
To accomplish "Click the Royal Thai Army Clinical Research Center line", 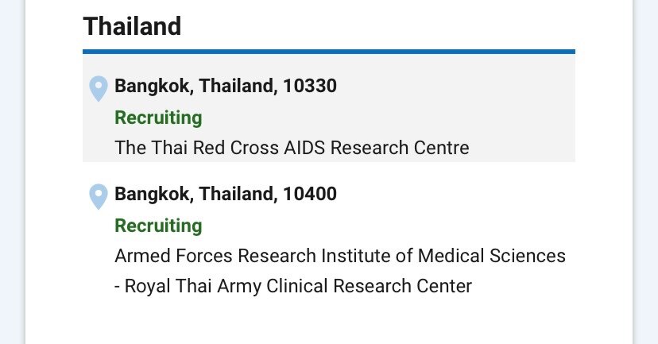I will 293,286.
